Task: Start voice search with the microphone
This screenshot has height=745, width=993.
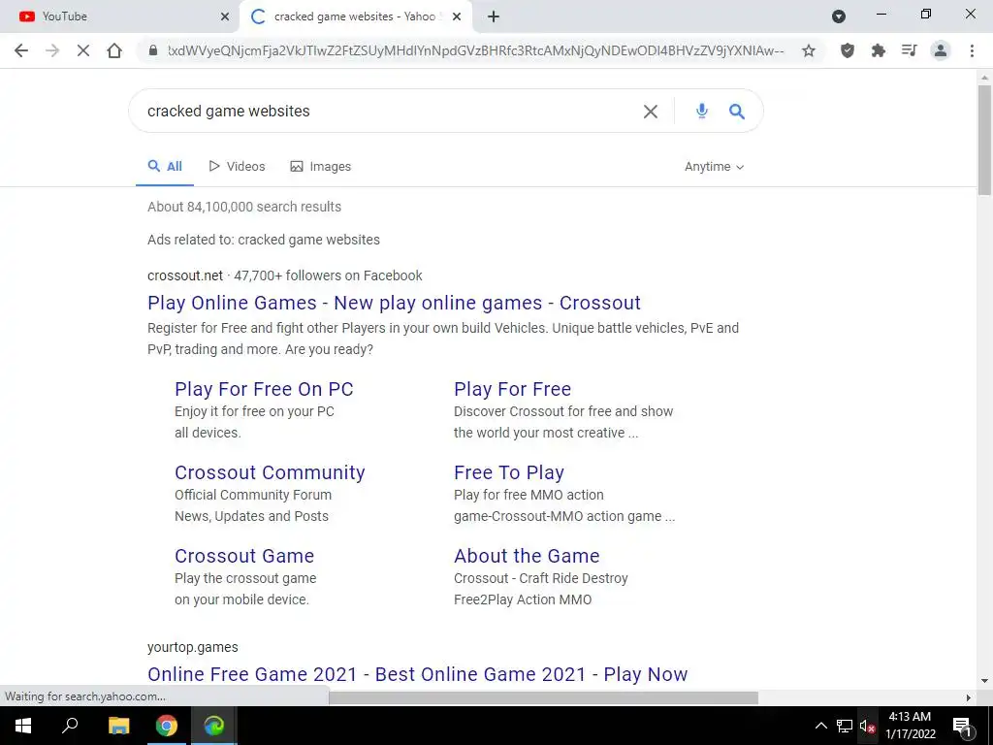Action: point(702,111)
